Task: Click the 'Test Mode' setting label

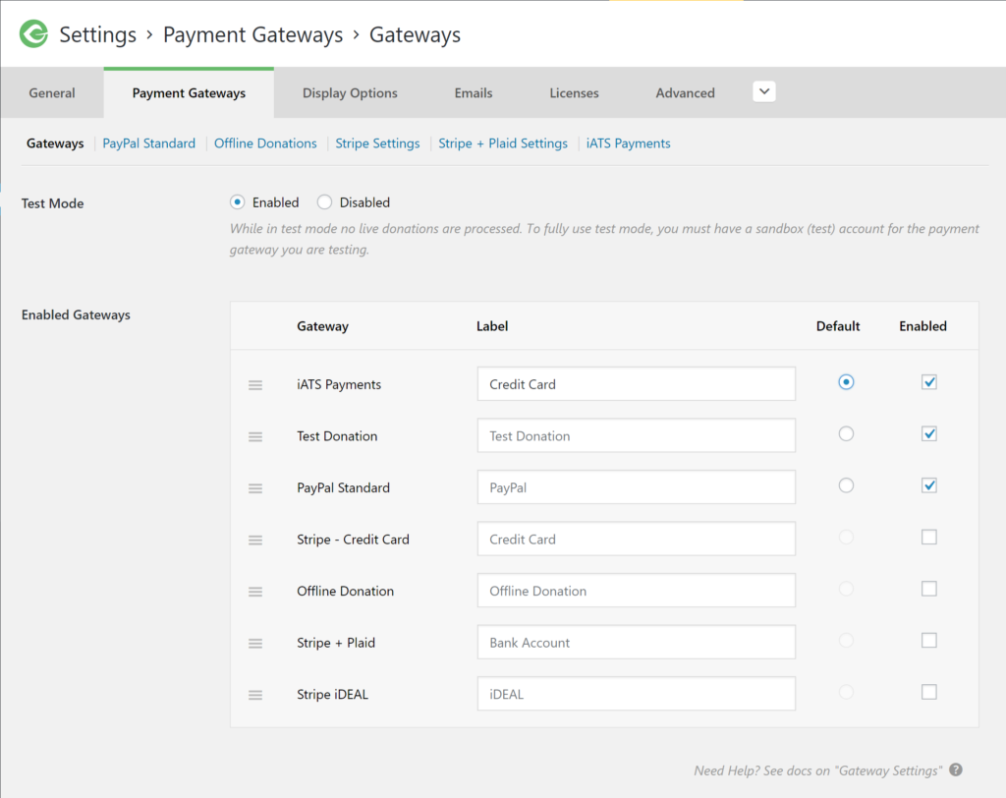Action: pos(53,202)
